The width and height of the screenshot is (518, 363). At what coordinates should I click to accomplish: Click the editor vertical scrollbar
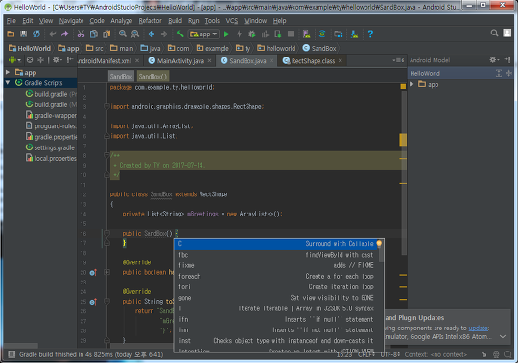(403, 171)
